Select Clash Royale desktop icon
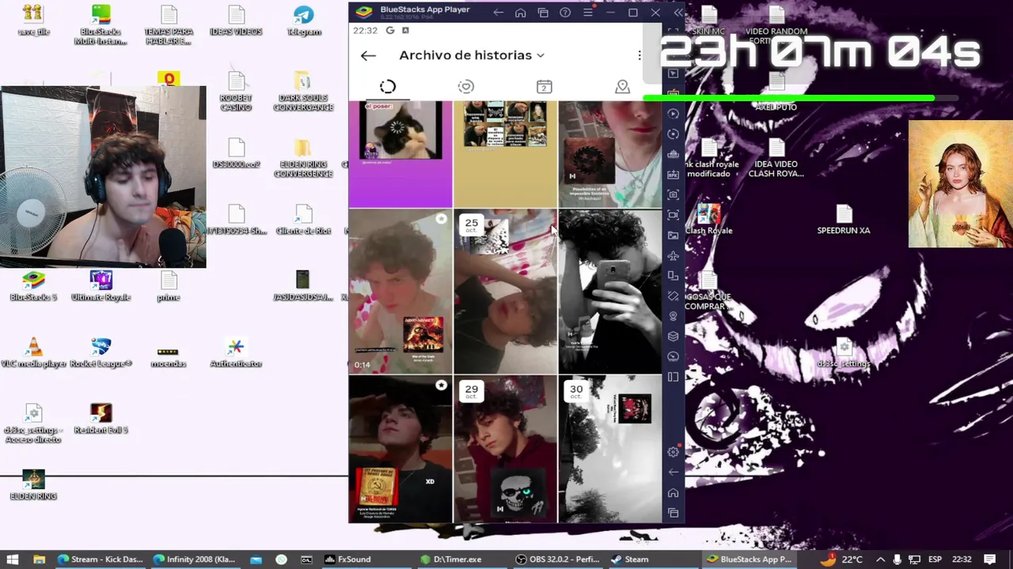 click(x=708, y=220)
